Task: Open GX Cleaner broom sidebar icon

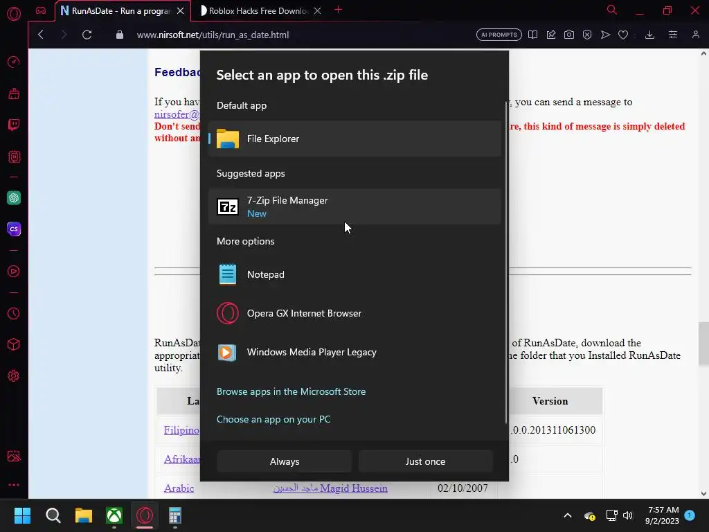Action: pyautogui.click(x=14, y=94)
